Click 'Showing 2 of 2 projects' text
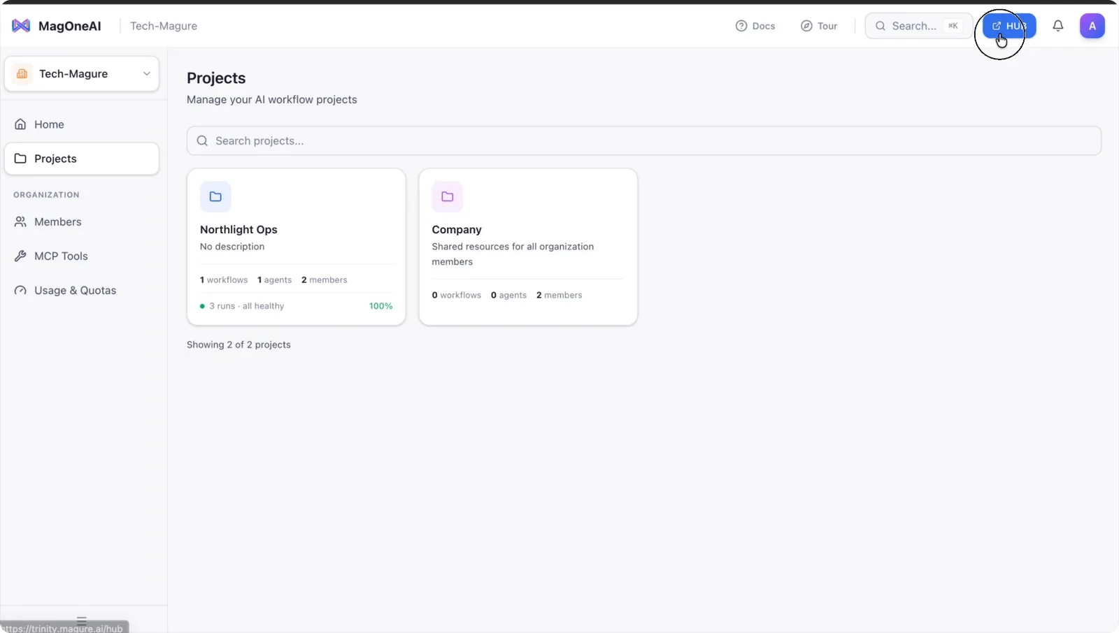Screen dimensions: 1119x633 click(238, 344)
